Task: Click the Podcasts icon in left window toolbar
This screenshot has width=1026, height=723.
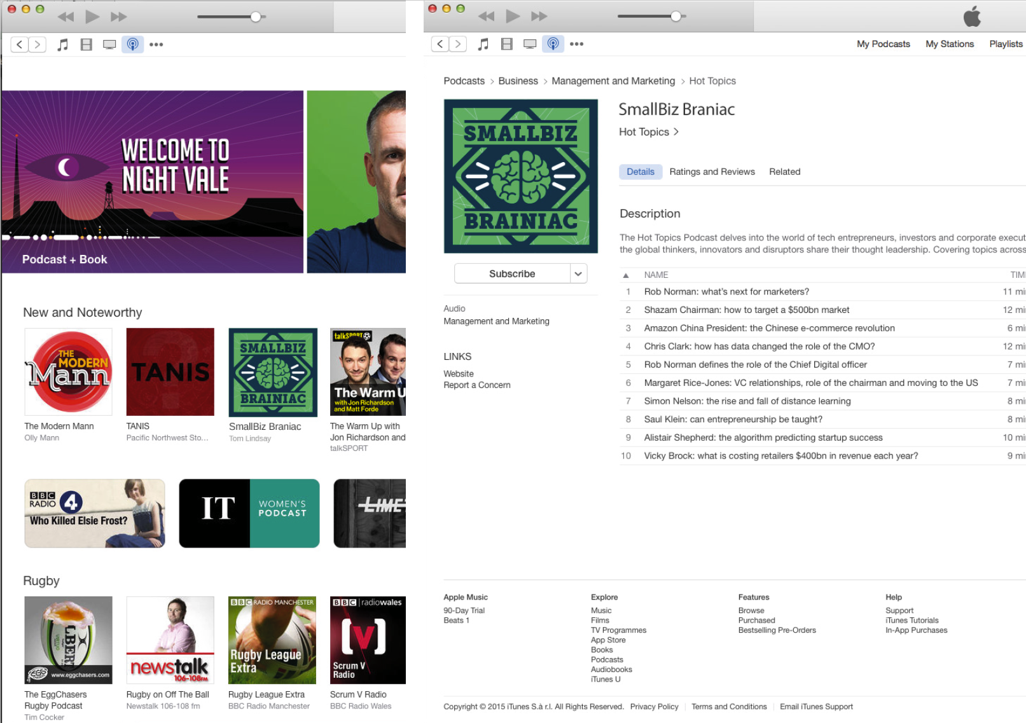Action: [132, 45]
